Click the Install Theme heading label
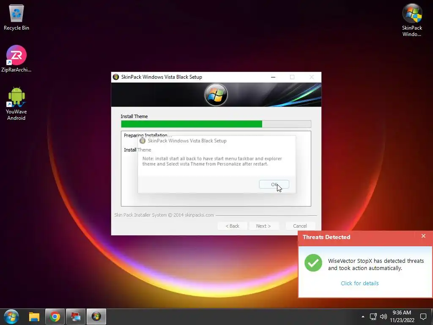Screen dimensions: 433x325 pos(134,116)
